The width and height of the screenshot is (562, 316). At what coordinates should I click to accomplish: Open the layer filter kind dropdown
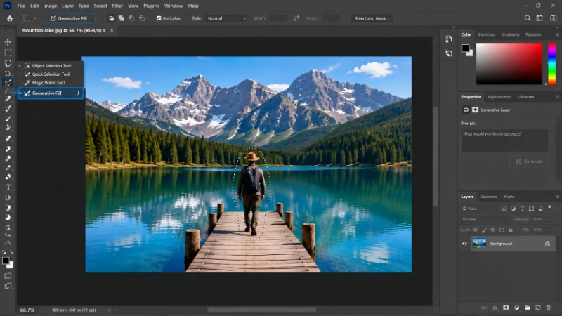478,208
